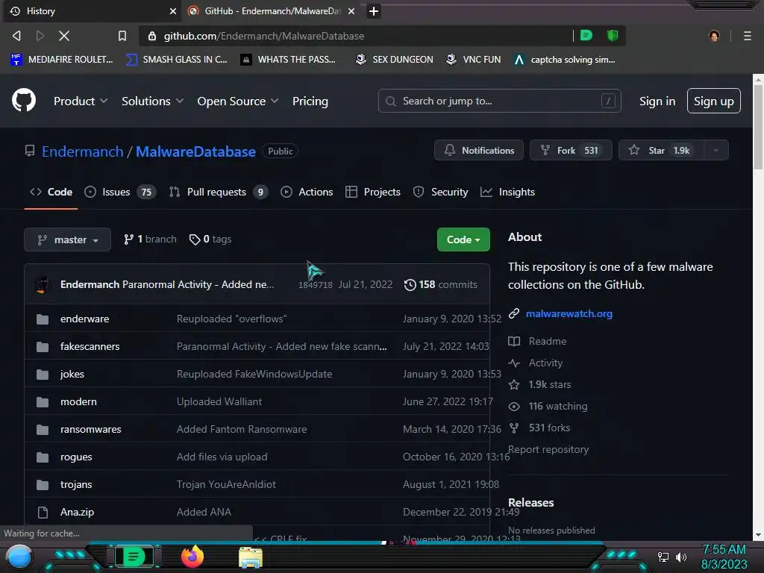The width and height of the screenshot is (764, 573).
Task: Open Firefox from the taskbar
Action: click(192, 557)
